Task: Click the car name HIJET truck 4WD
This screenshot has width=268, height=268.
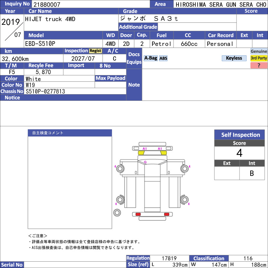Action: [50, 19]
